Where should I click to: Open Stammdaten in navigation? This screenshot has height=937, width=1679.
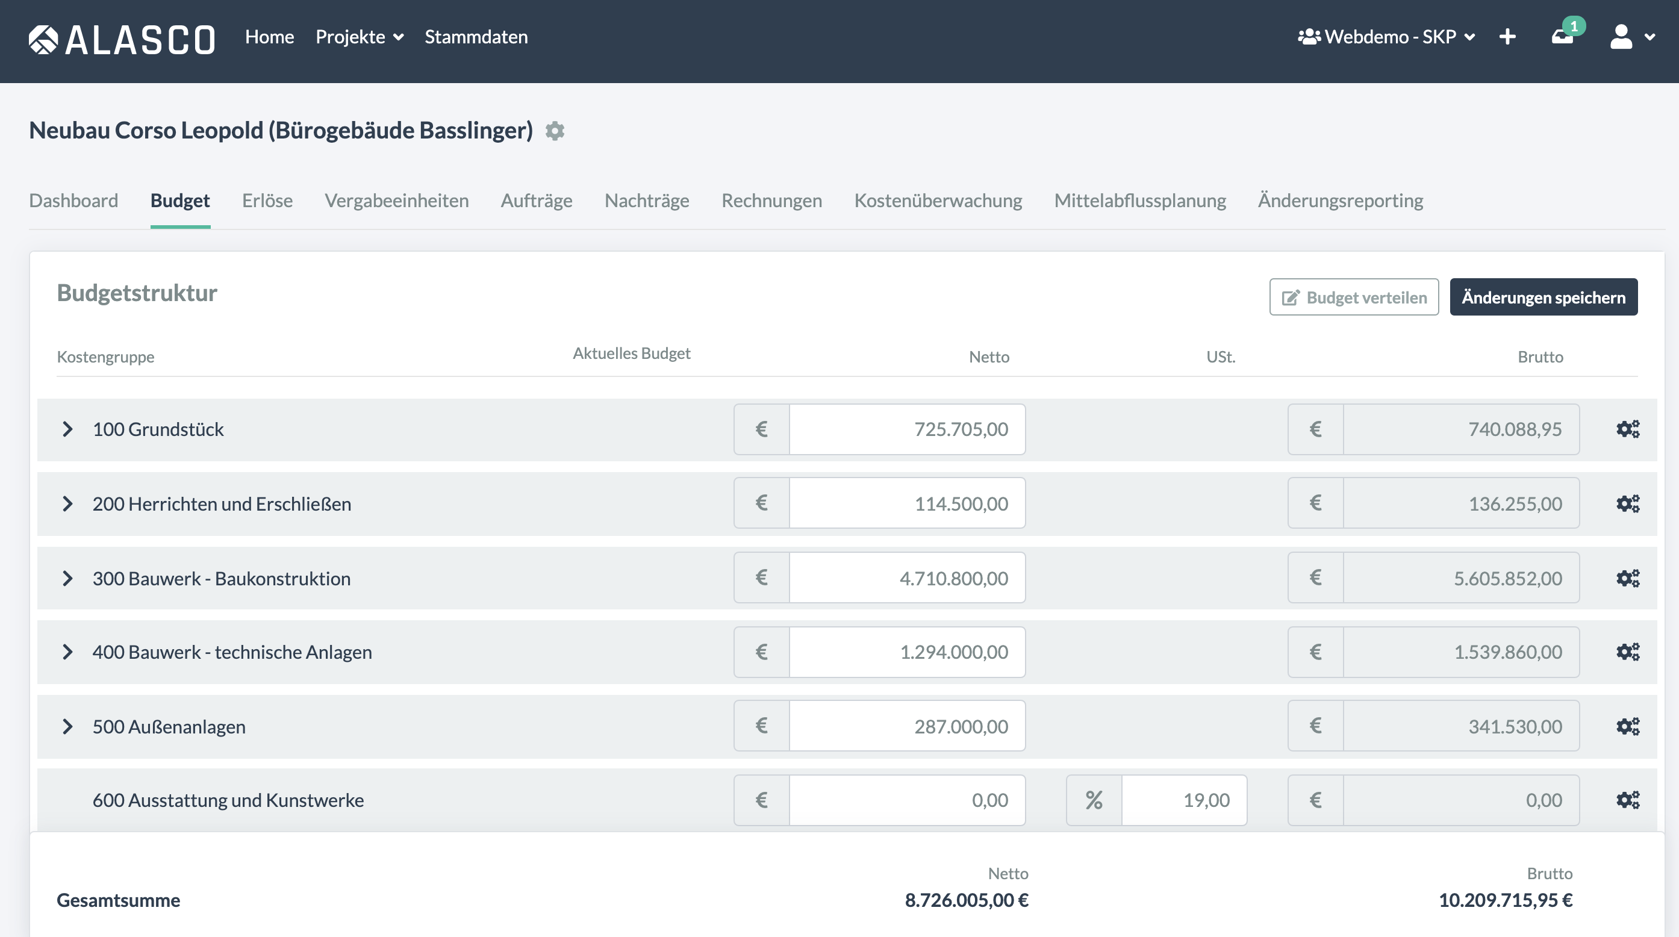(x=476, y=37)
